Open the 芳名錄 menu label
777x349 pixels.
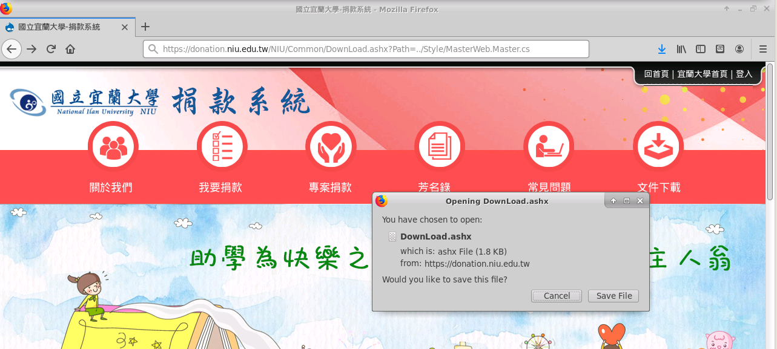434,188
